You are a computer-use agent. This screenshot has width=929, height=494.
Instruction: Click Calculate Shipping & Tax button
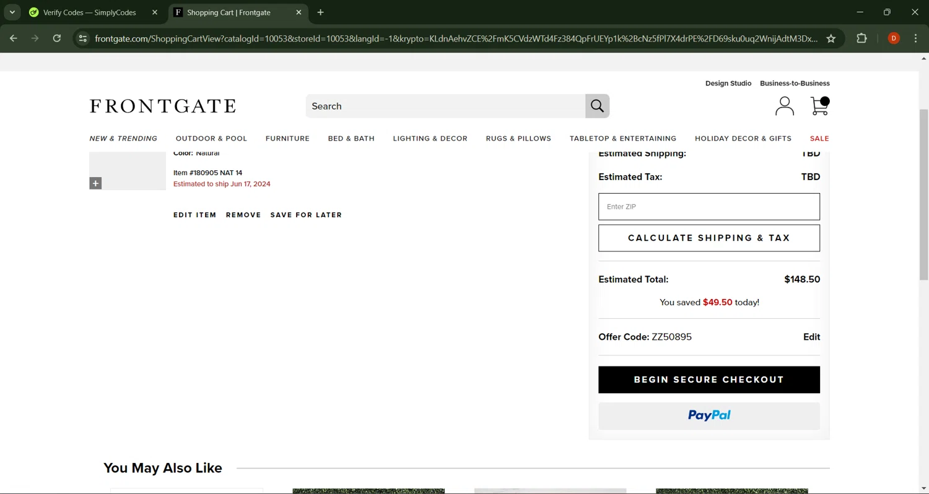point(709,238)
